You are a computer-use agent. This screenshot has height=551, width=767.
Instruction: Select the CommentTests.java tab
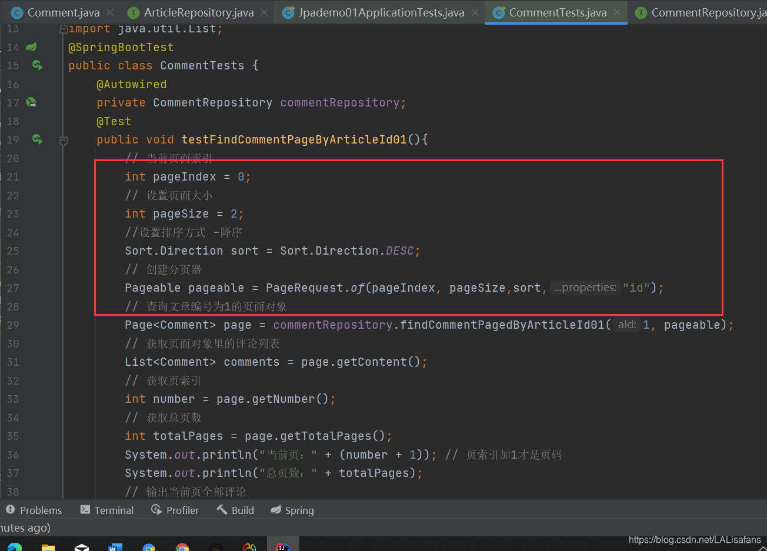point(558,12)
